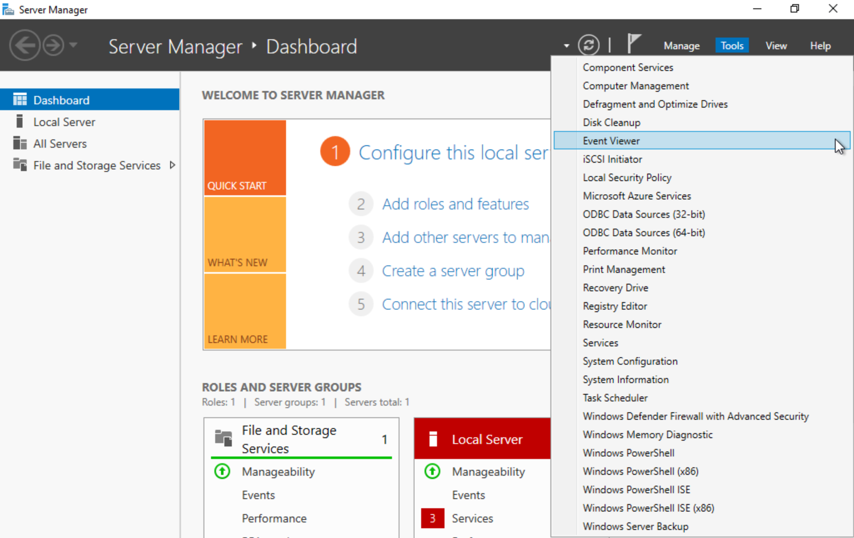Screen dimensions: 854x538
Task: Expand the File and Storage Services arrow
Action: tap(172, 165)
